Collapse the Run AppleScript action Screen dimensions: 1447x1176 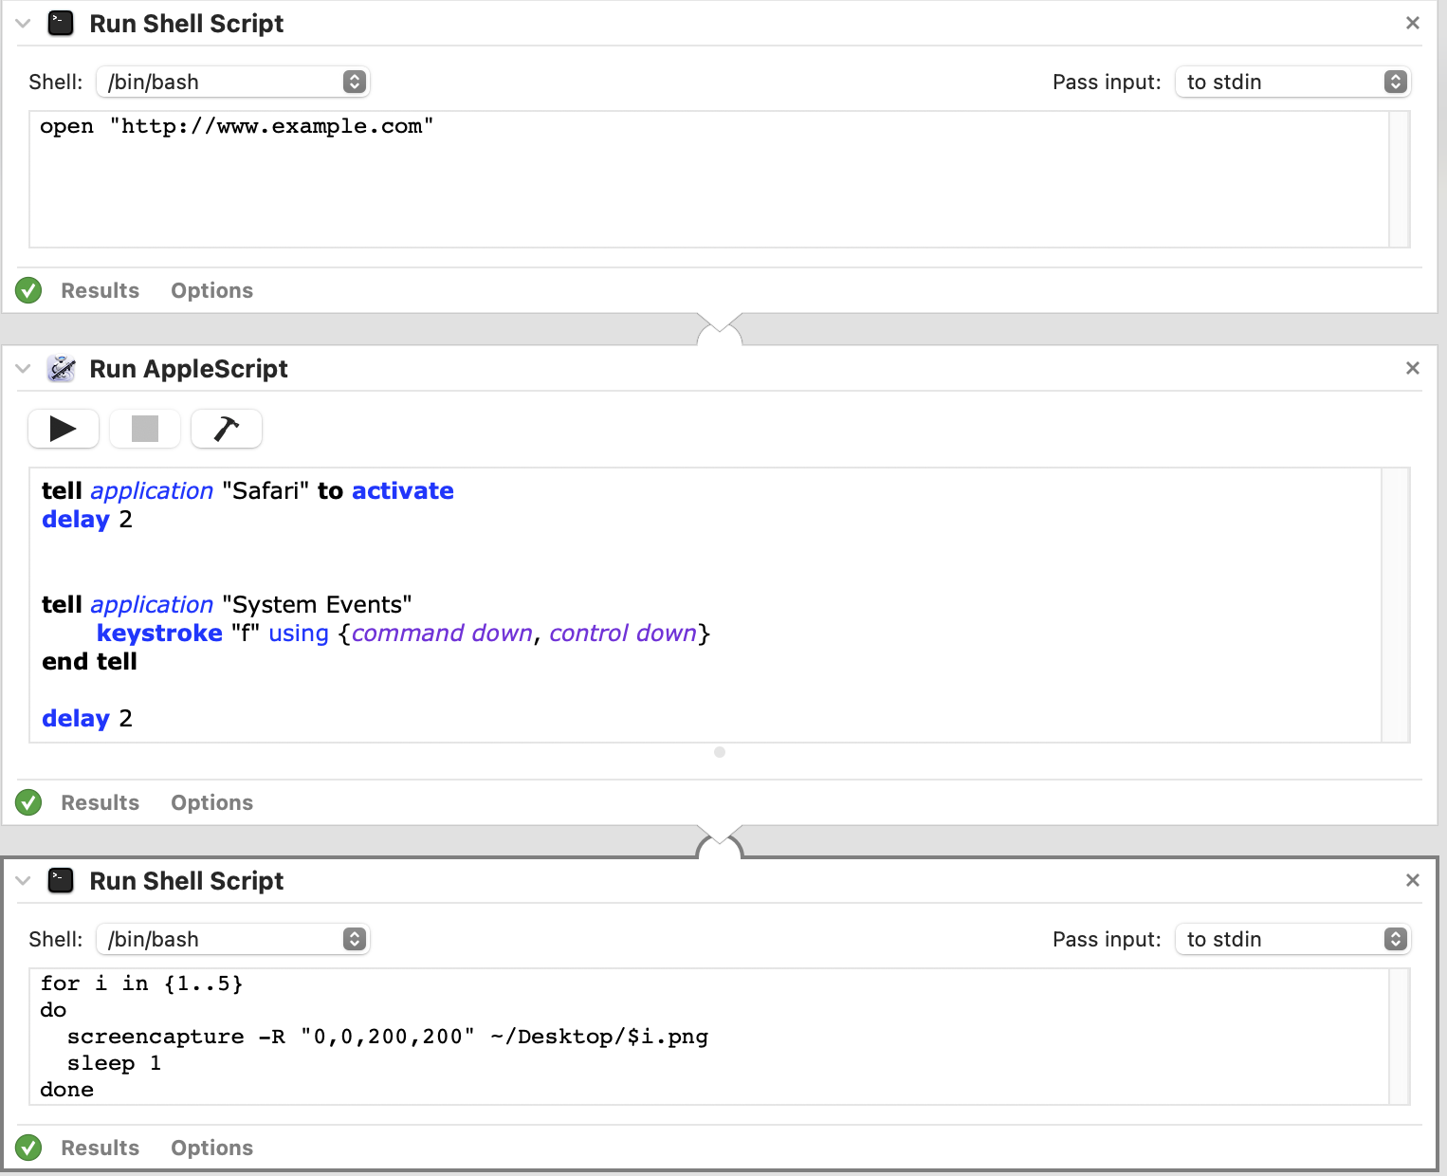[23, 369]
